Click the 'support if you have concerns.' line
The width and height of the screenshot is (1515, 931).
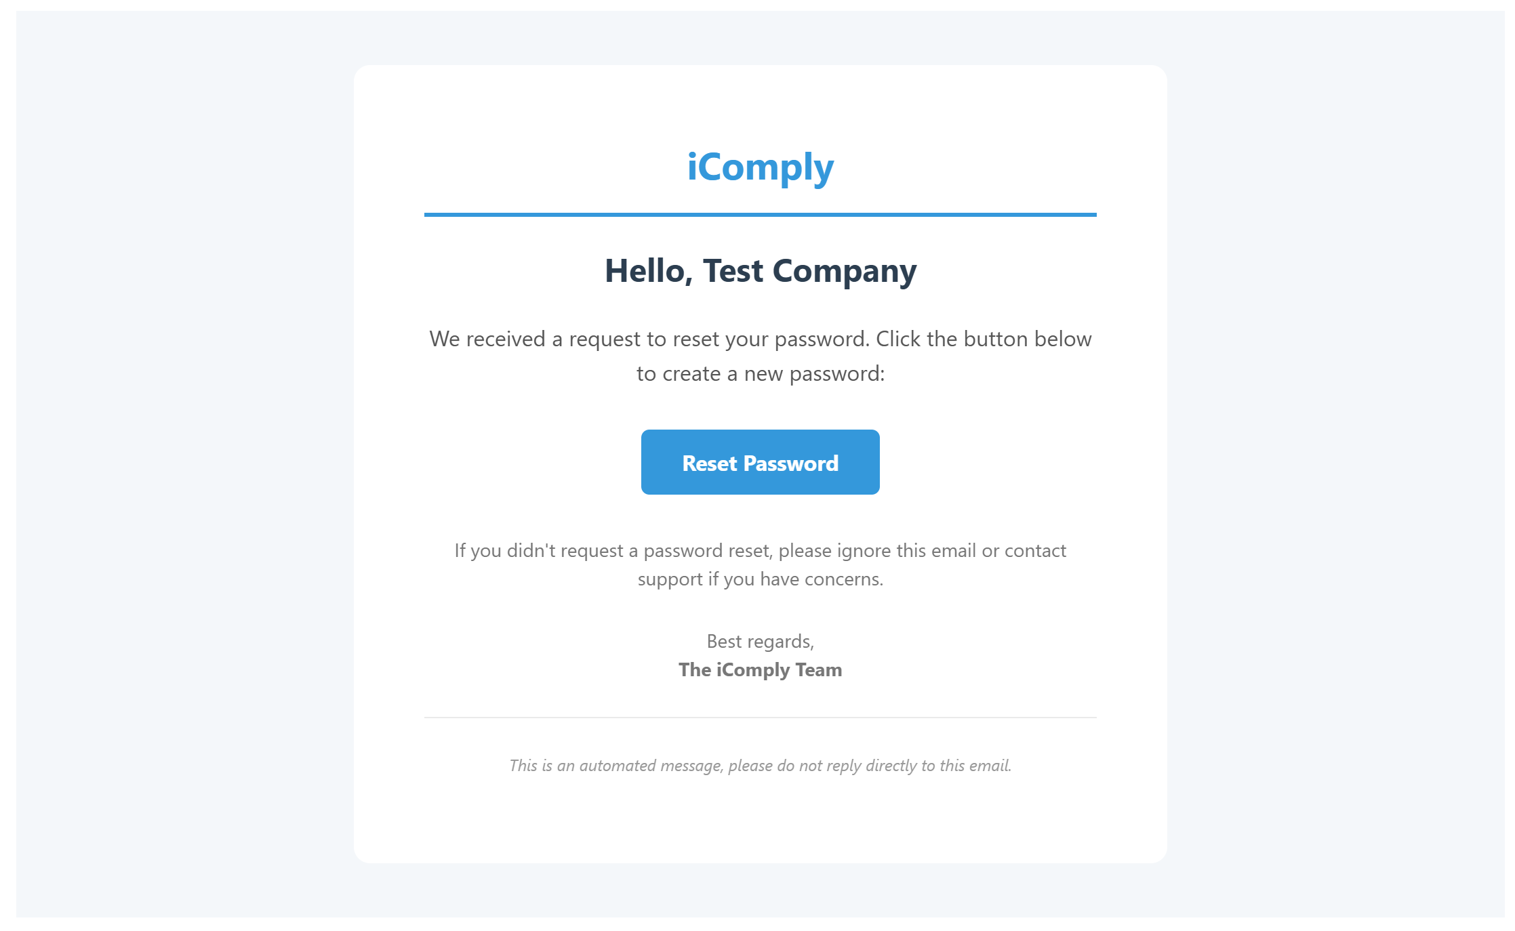(x=760, y=579)
